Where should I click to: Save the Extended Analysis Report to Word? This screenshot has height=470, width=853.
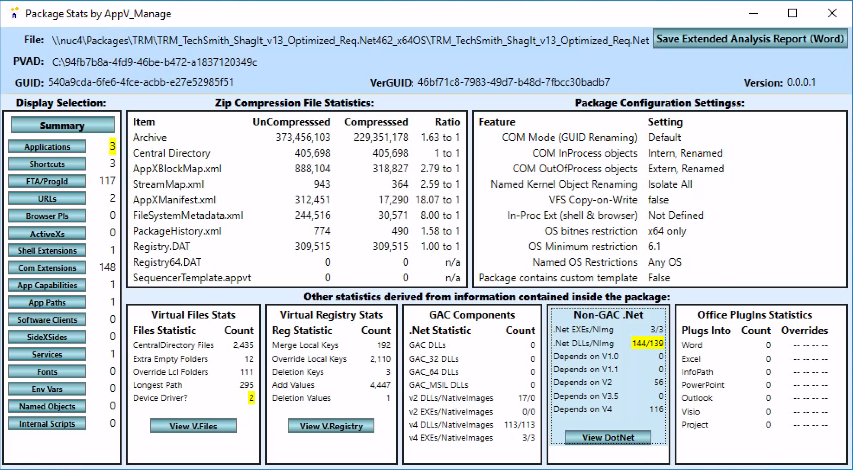750,39
